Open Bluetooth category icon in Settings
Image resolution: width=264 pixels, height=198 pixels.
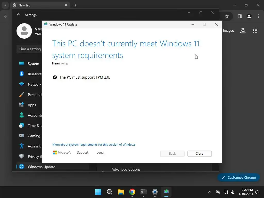click(22, 74)
